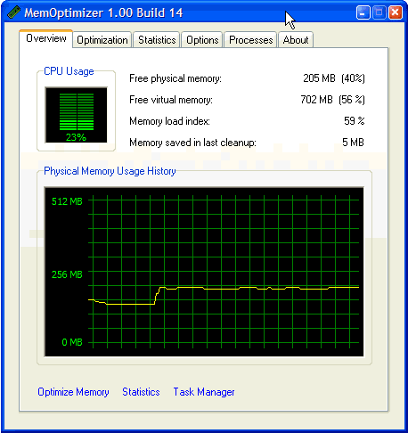Open the About tab

pyautogui.click(x=296, y=40)
